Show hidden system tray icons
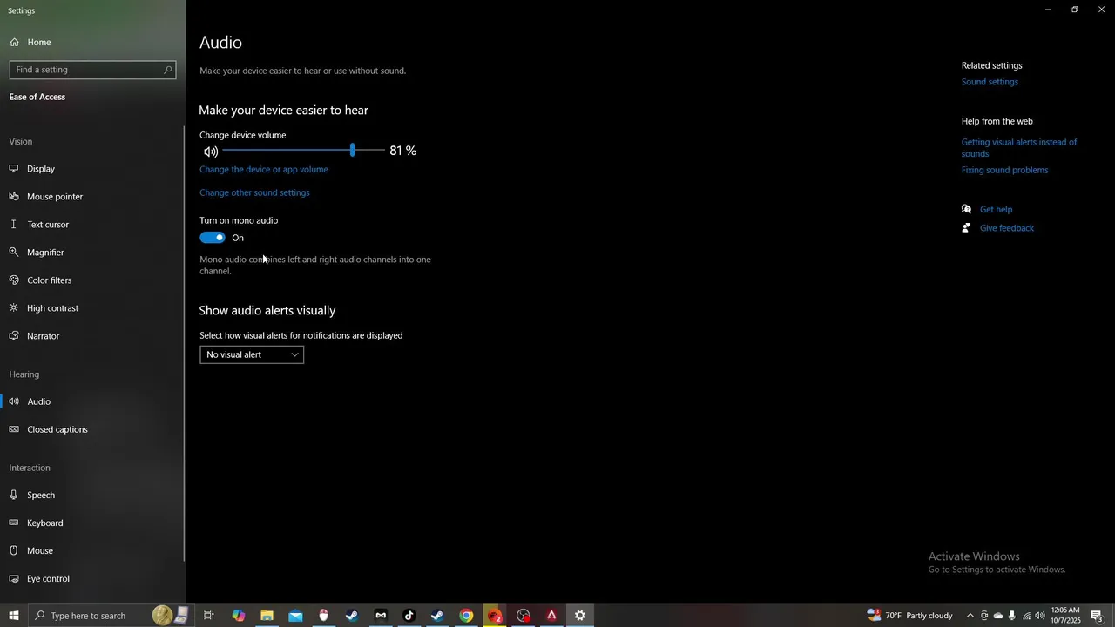Screen dimensions: 1115x627 click(x=970, y=616)
